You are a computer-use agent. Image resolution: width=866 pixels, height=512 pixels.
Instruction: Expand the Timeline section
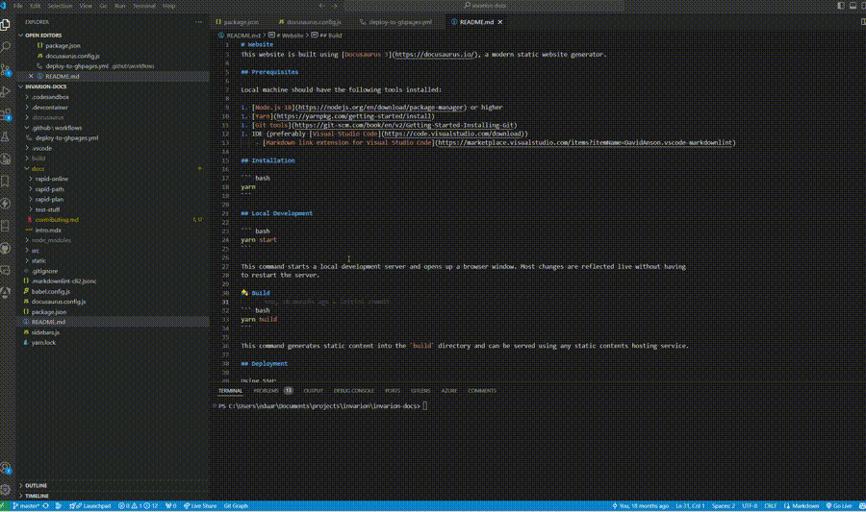37,496
